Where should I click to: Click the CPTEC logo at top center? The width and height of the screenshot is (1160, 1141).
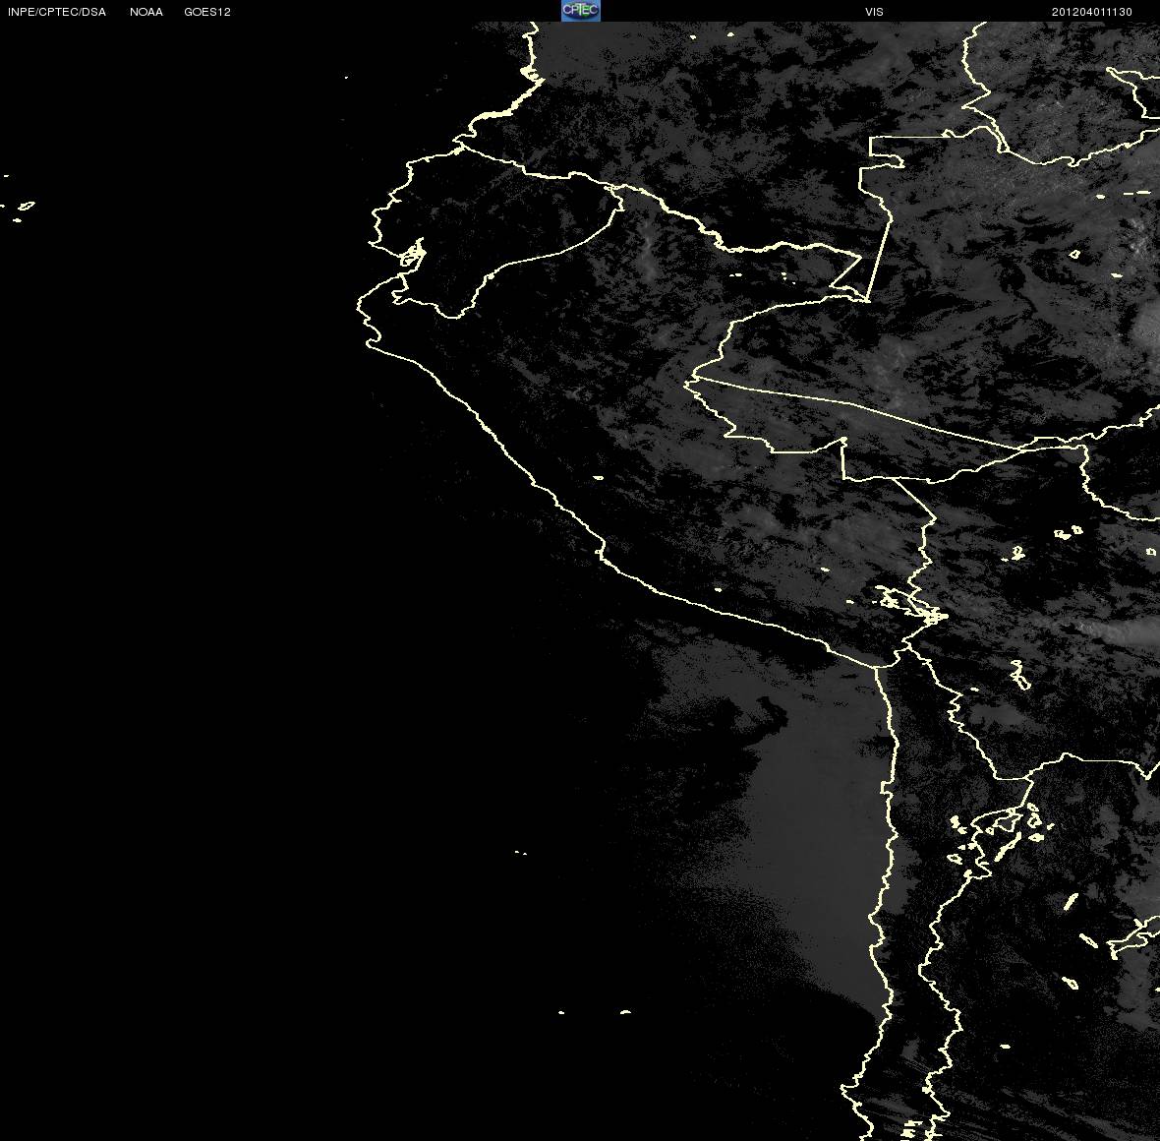pos(581,11)
